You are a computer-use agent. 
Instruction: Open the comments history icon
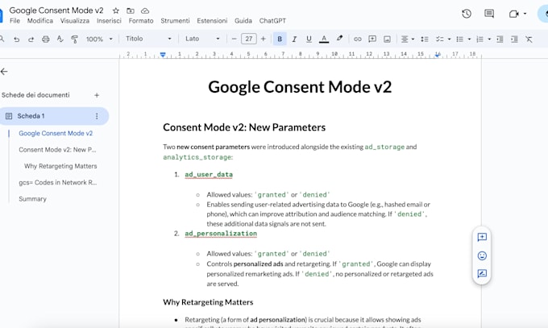tap(489, 14)
